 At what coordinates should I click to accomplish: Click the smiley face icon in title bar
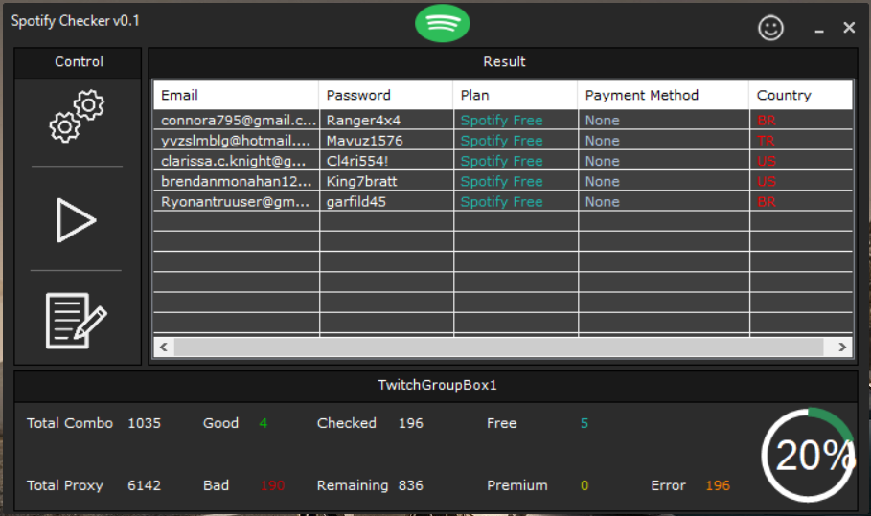point(770,28)
